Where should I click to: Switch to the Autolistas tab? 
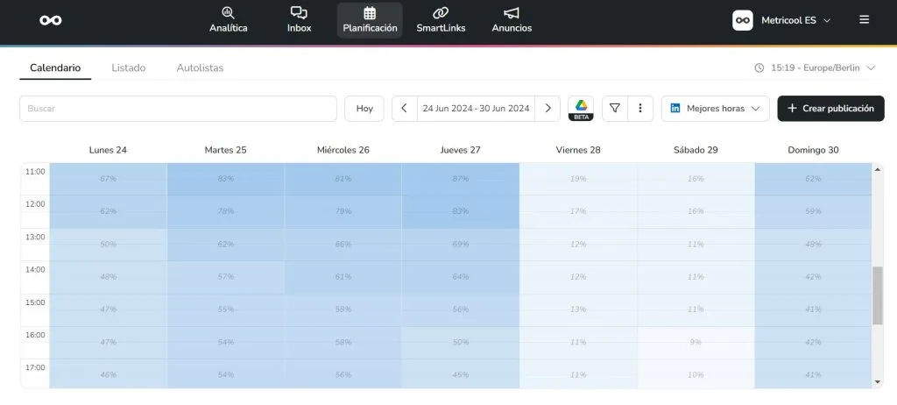(200, 67)
